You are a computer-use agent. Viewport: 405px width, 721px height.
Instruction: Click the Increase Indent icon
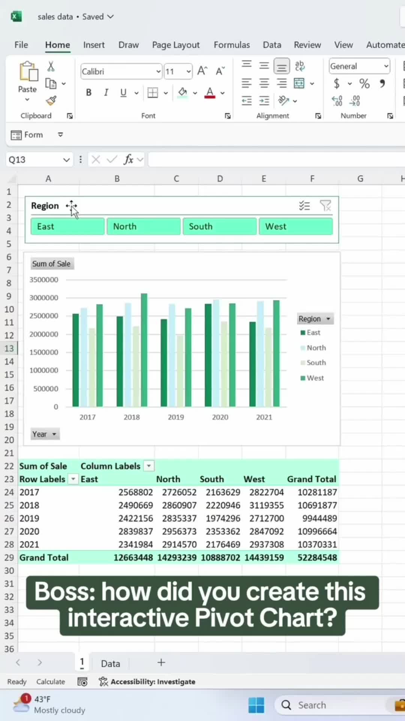pos(264,101)
